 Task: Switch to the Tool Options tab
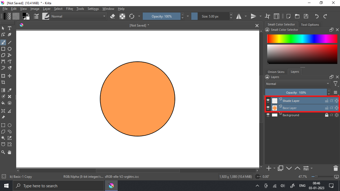[310, 24]
